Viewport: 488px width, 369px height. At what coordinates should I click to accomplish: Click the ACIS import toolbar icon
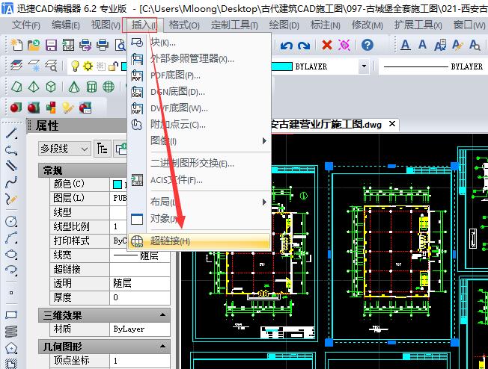click(68, 45)
